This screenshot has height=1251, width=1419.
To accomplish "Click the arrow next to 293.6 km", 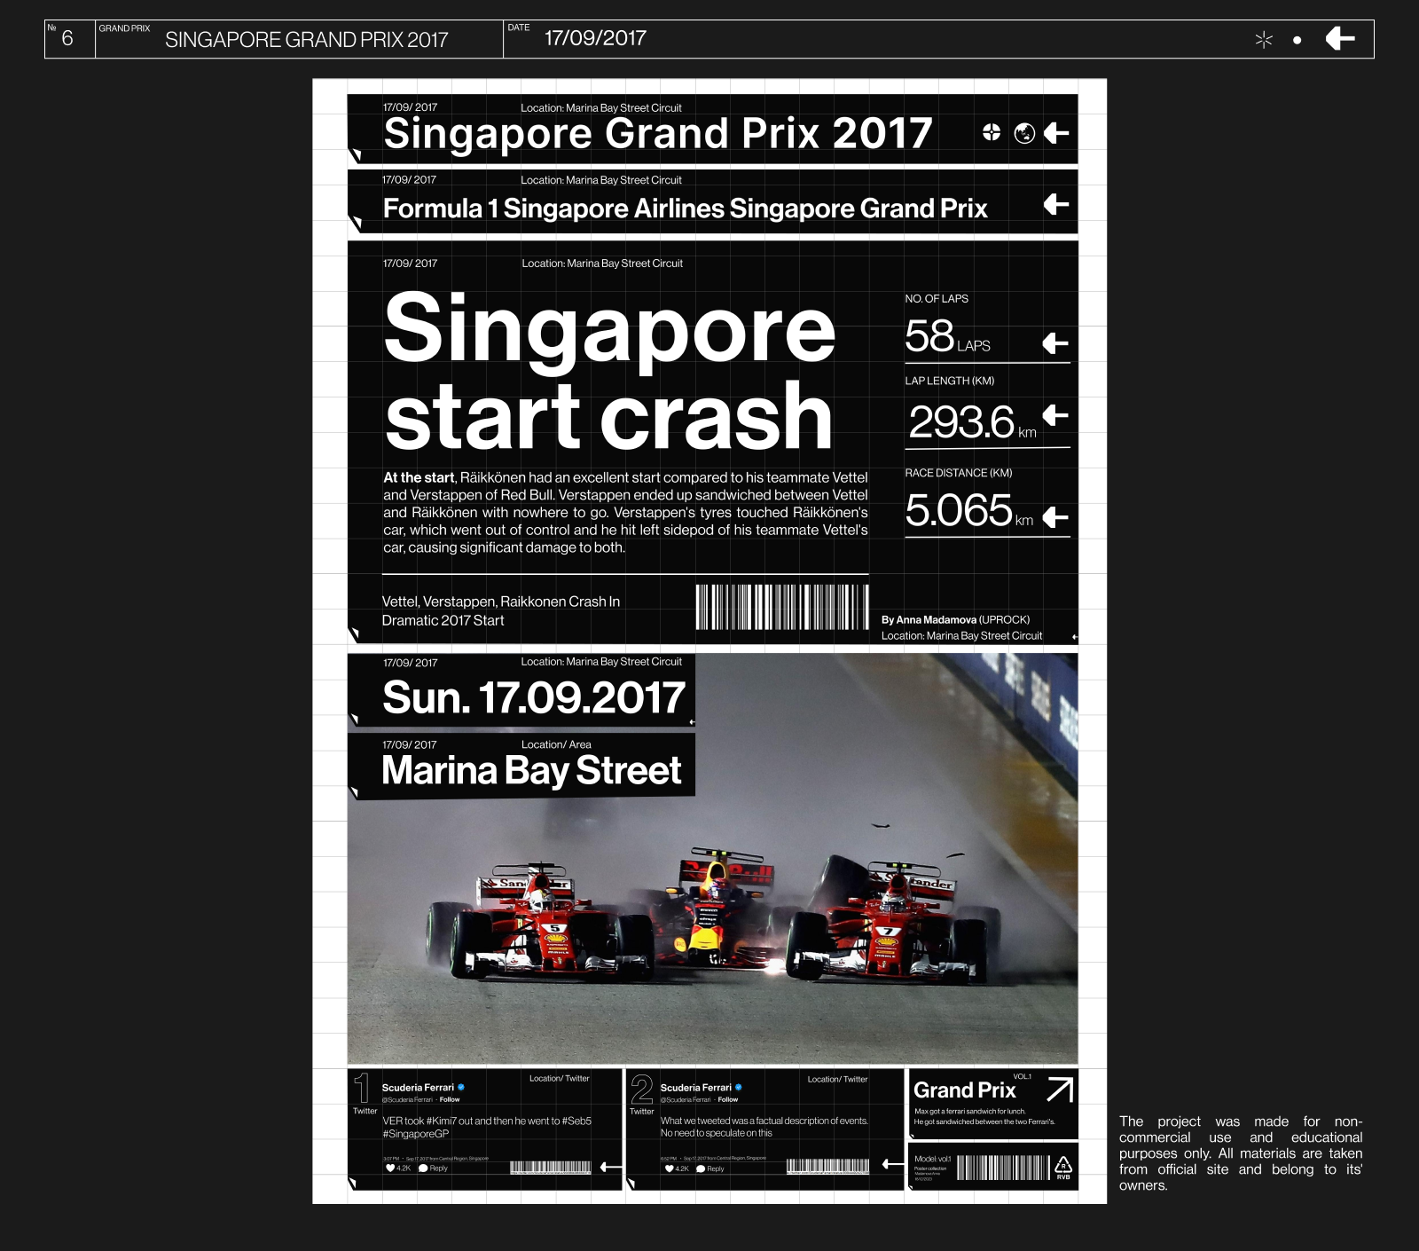I will (1054, 414).
